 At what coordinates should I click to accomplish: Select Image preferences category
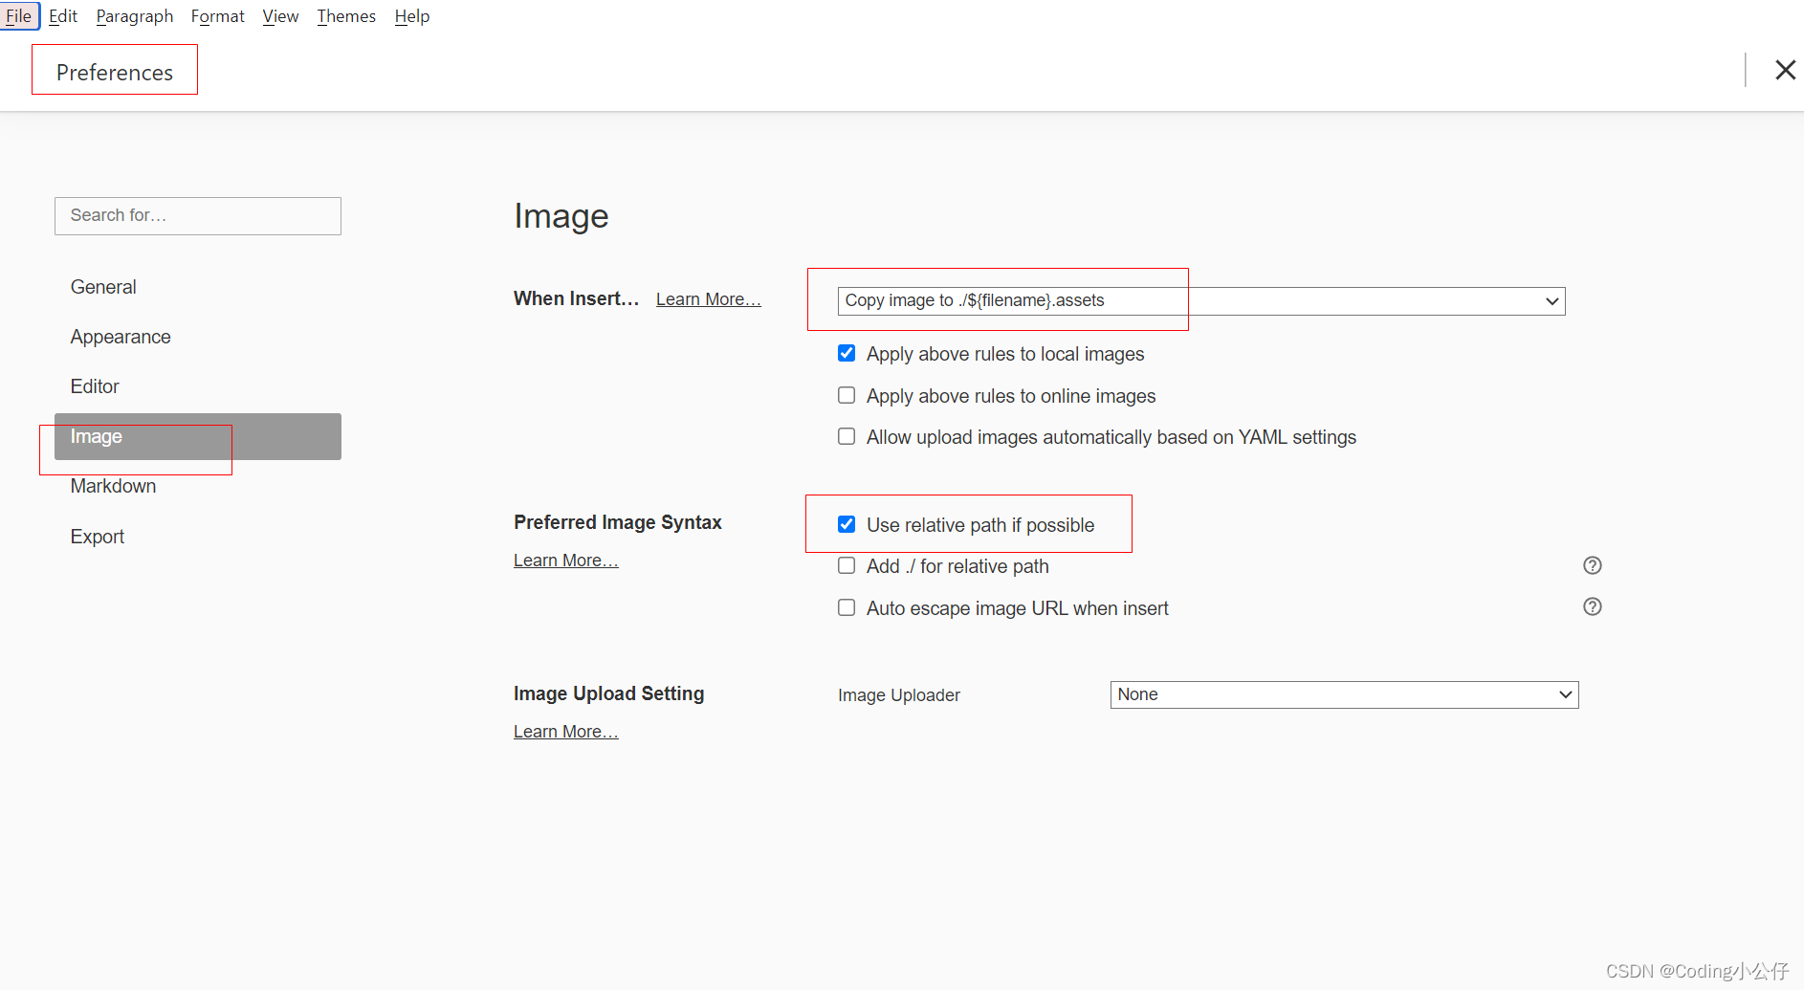pos(198,436)
